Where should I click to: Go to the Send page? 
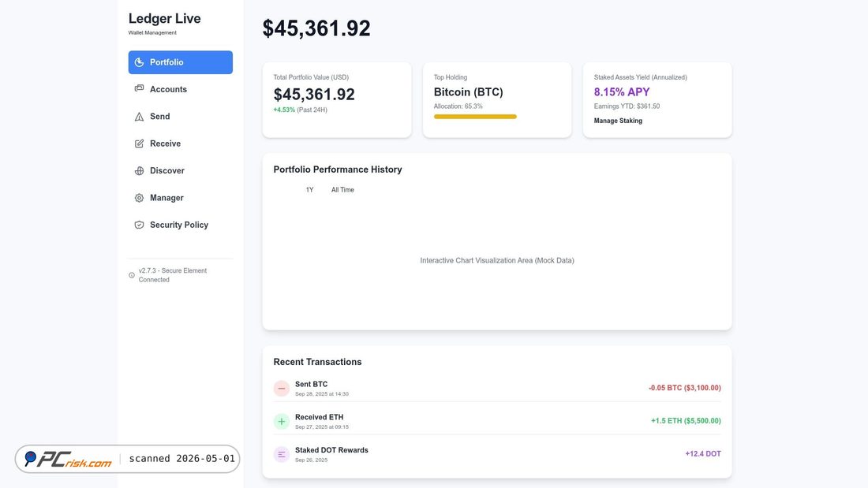pyautogui.click(x=181, y=116)
